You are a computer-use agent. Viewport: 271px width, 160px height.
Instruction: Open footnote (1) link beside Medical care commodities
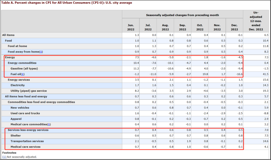click(49, 124)
